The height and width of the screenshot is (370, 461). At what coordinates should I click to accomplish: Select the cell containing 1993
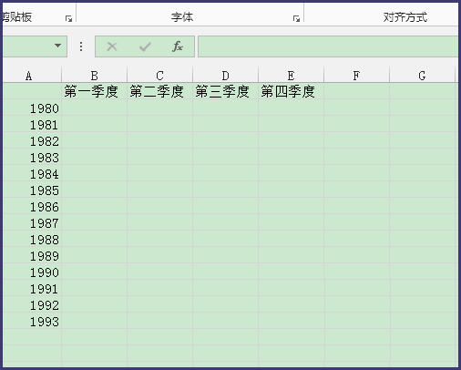[x=32, y=321]
